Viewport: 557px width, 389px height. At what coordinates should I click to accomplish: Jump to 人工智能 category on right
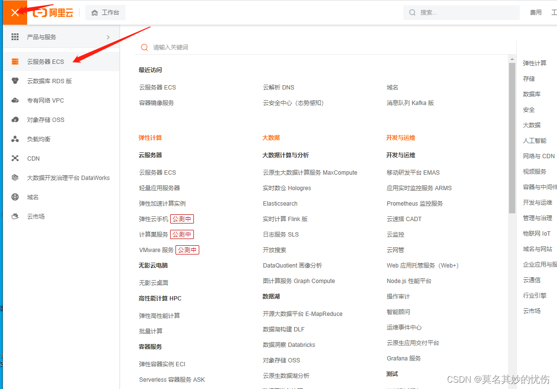pyautogui.click(x=535, y=140)
